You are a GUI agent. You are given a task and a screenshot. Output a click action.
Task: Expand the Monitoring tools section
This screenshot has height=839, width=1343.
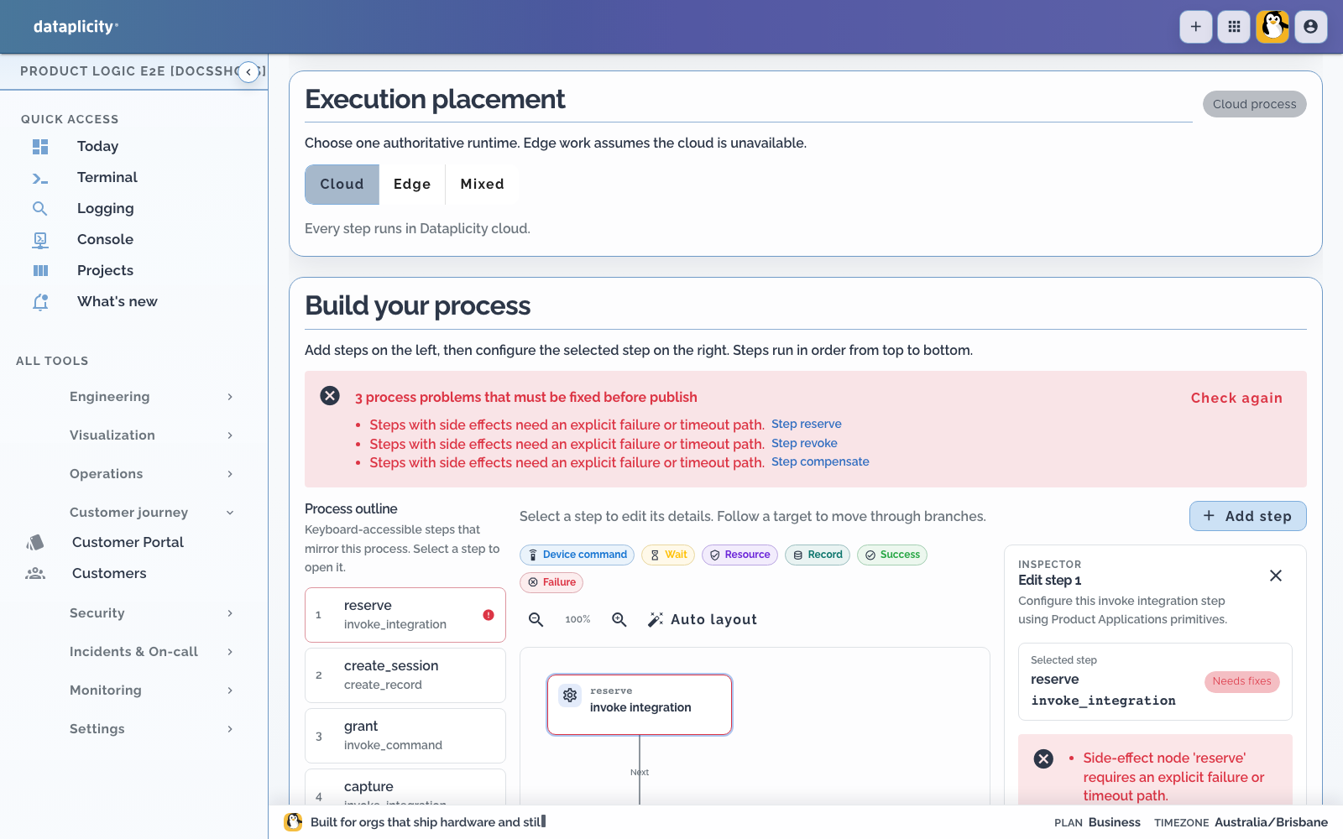pyautogui.click(x=151, y=690)
